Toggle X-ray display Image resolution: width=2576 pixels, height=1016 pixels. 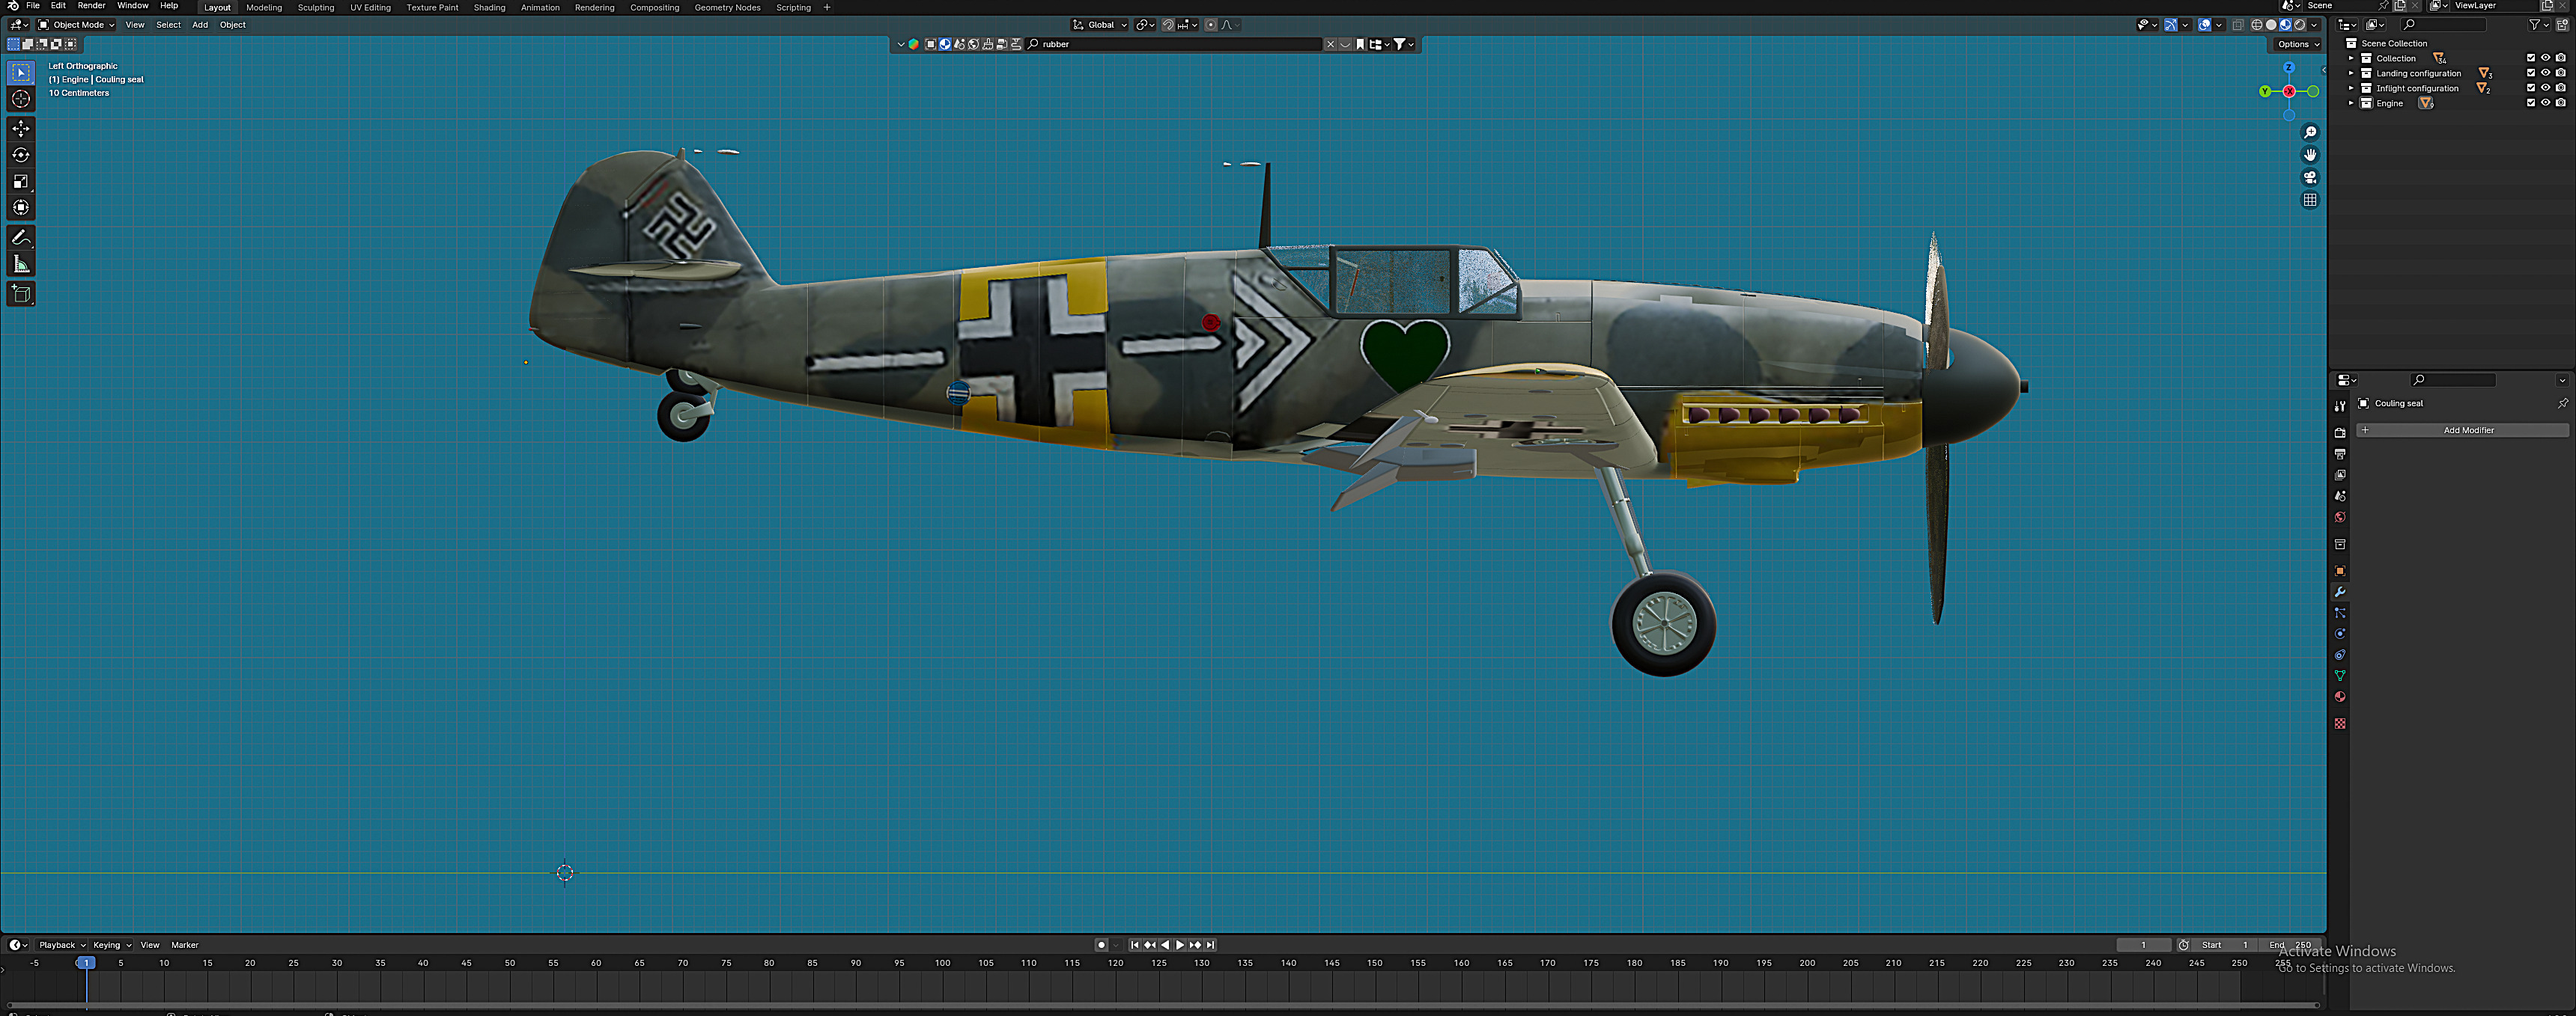pos(2238,25)
